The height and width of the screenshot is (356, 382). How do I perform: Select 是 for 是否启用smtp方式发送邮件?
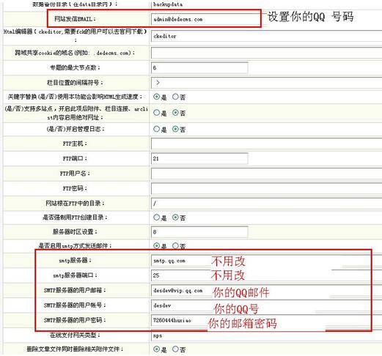coord(156,245)
